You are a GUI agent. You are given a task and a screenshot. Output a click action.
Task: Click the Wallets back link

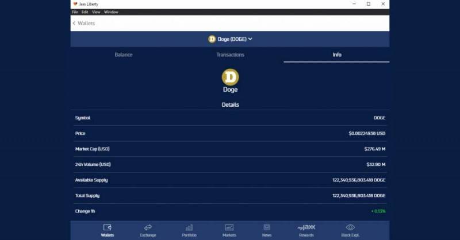(86, 23)
